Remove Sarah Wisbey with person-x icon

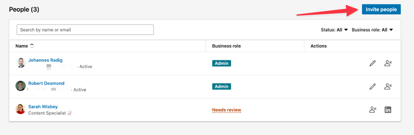[x=373, y=110]
